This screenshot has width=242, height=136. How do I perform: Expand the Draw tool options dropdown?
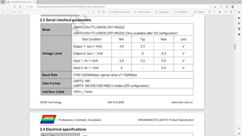tap(171, 12)
